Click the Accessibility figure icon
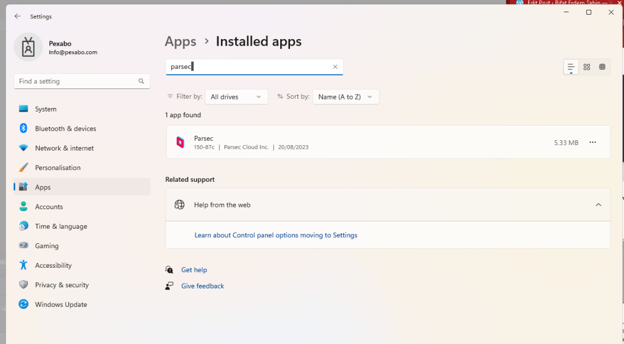 point(23,265)
